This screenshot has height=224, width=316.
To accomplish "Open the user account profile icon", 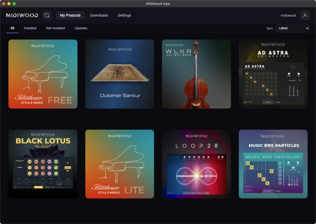I will (x=305, y=15).
